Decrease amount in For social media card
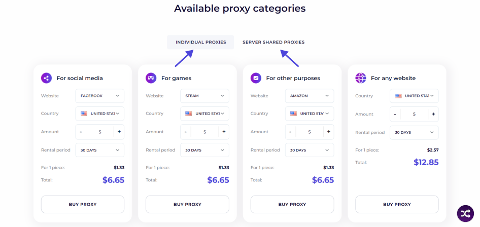The width and height of the screenshot is (480, 227). (x=81, y=132)
